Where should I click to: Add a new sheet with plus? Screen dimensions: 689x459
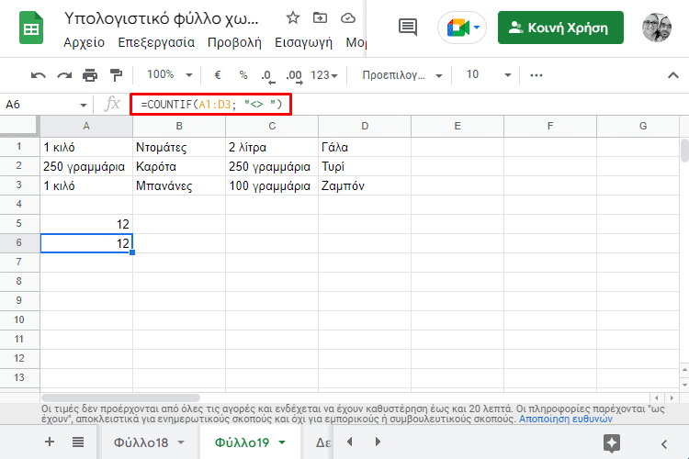[50, 442]
